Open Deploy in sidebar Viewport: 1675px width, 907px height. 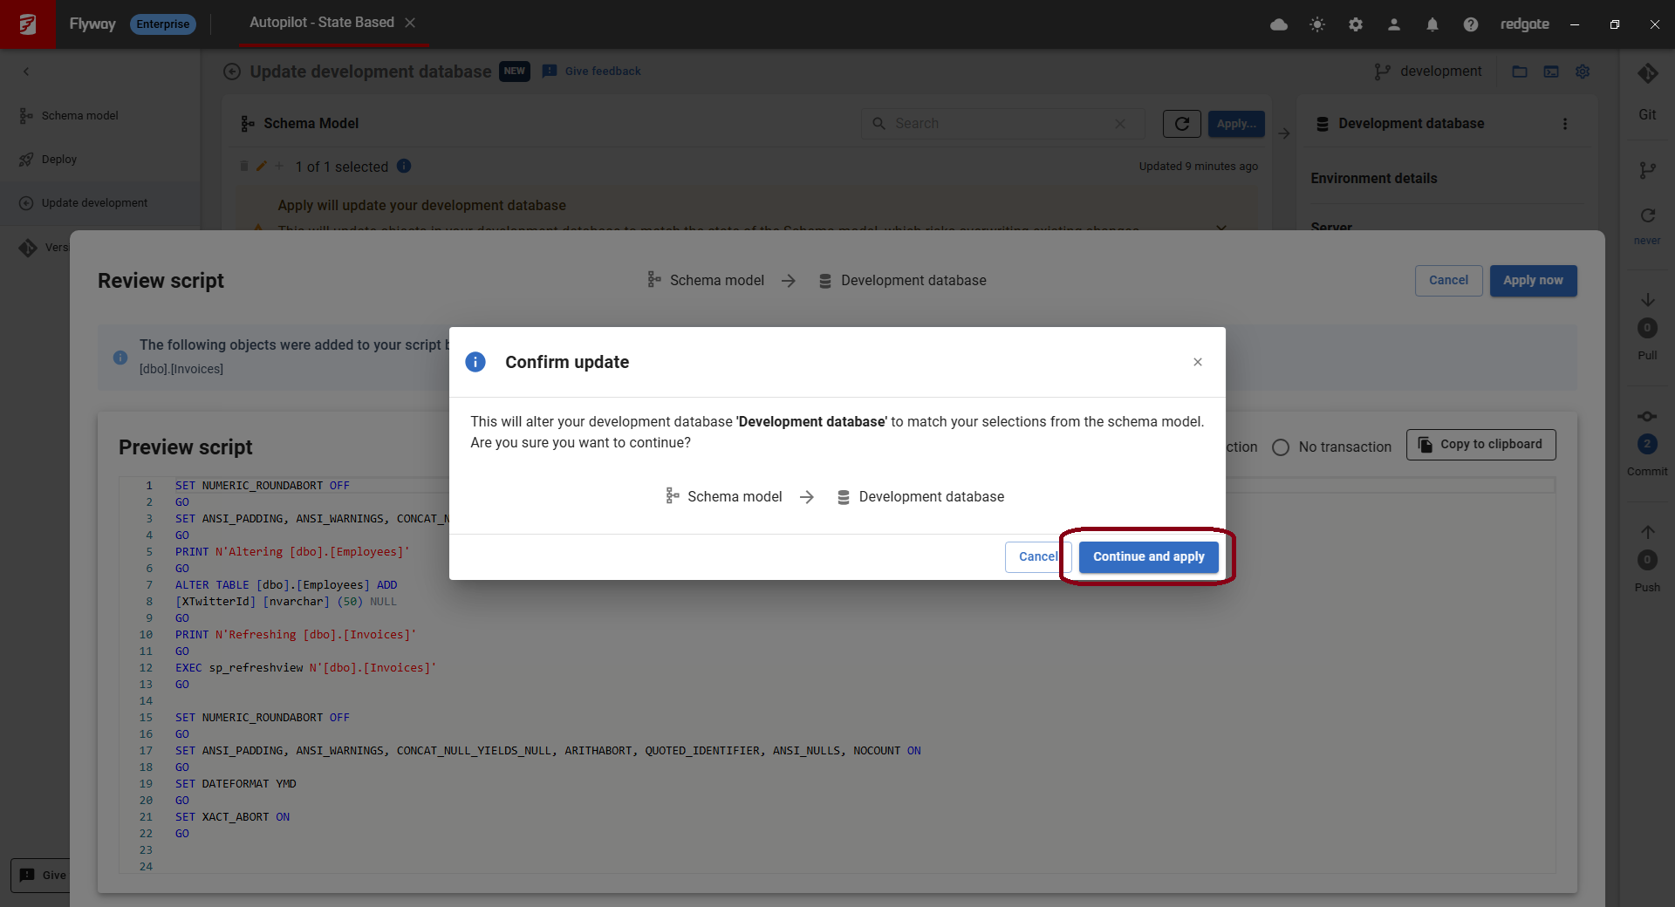coord(59,159)
